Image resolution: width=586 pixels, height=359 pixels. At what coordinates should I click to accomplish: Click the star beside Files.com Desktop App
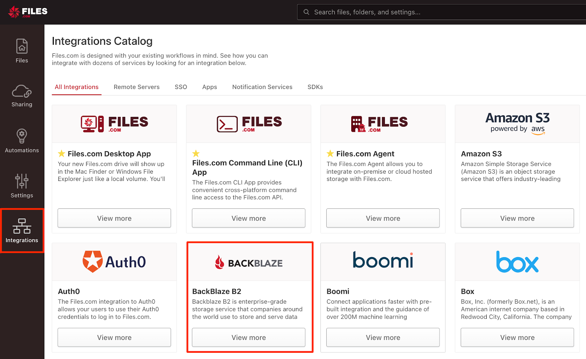tap(62, 153)
